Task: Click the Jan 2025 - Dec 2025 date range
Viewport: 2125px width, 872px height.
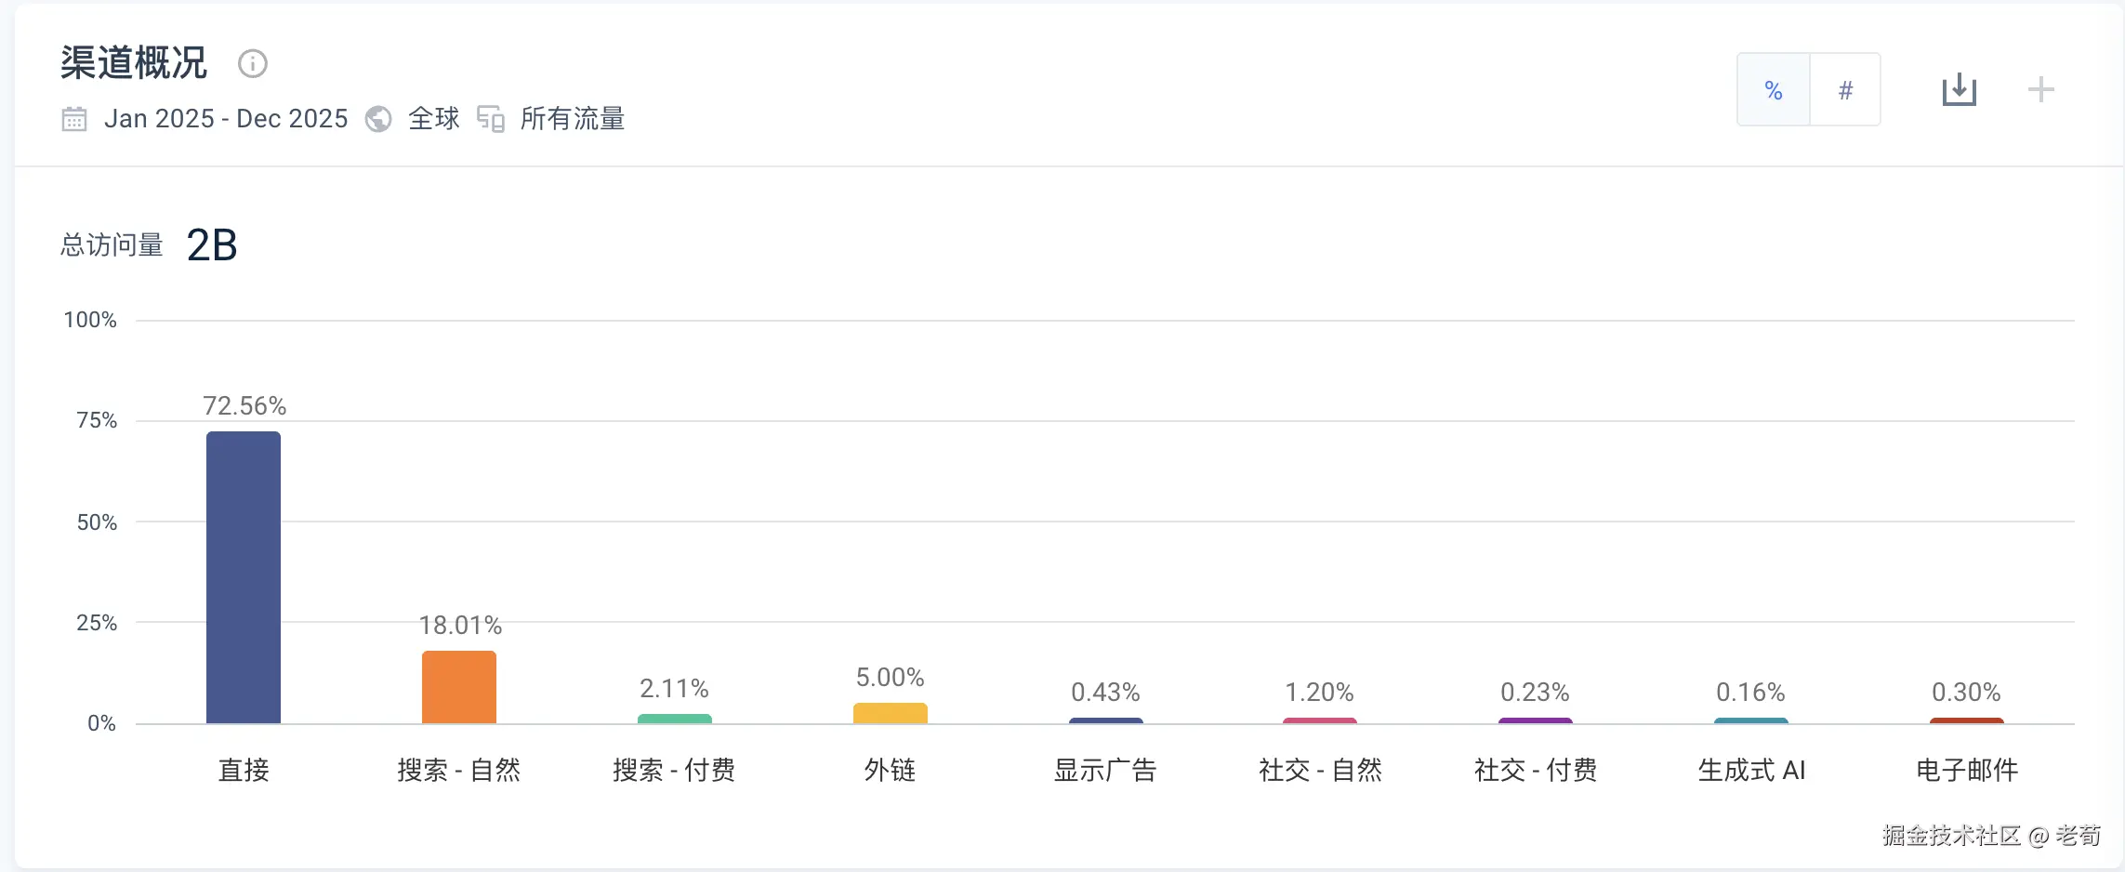Action: pos(226,119)
